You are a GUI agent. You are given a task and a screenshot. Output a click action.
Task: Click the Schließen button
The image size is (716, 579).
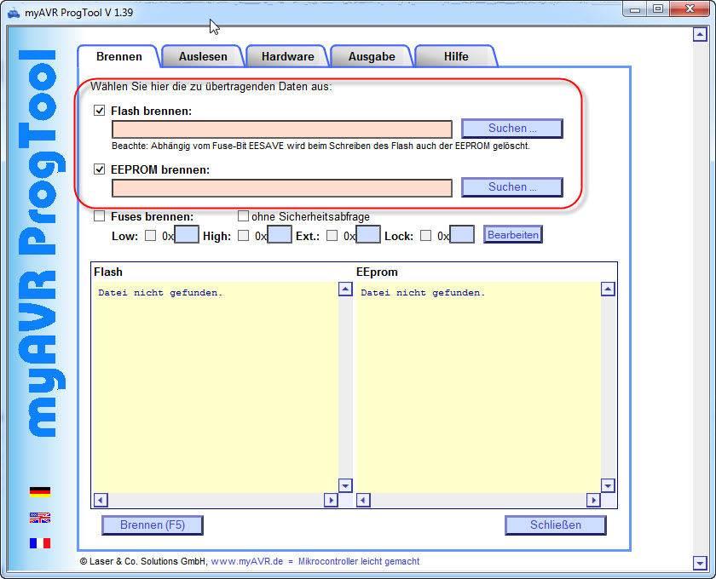[x=555, y=525]
